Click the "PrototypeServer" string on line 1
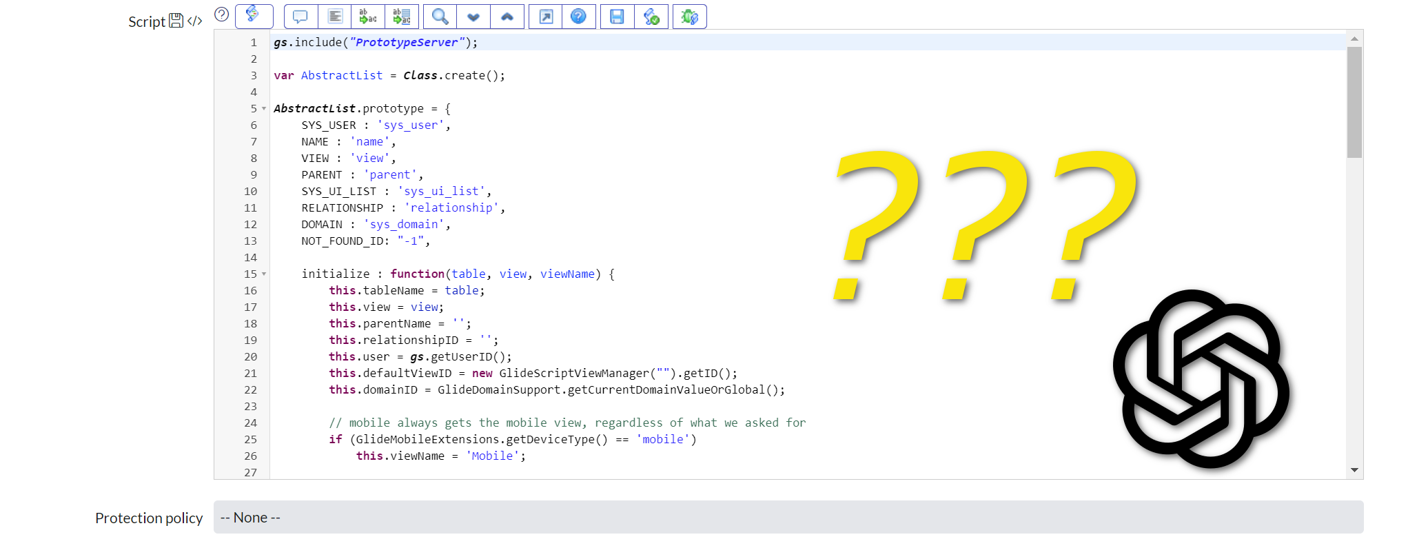 click(407, 43)
